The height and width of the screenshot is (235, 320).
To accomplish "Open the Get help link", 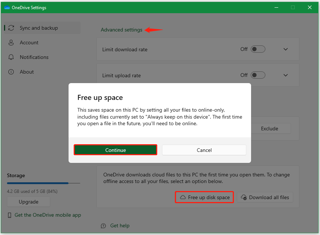I will pos(120,225).
